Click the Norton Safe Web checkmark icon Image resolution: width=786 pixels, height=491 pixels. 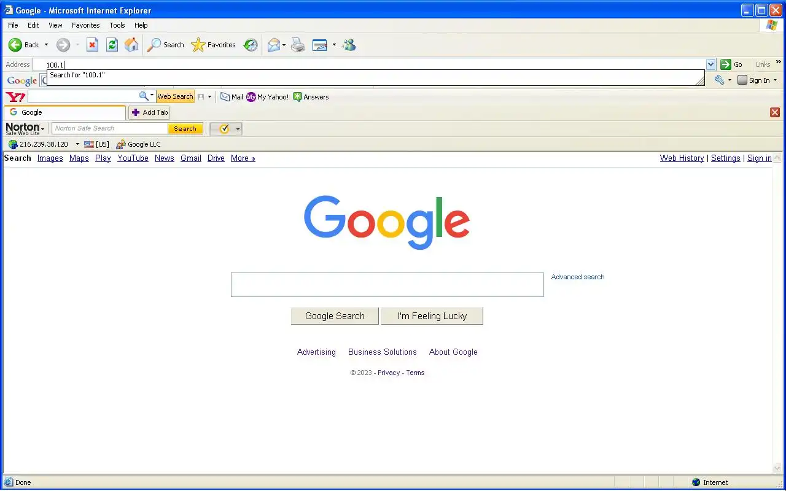(224, 129)
